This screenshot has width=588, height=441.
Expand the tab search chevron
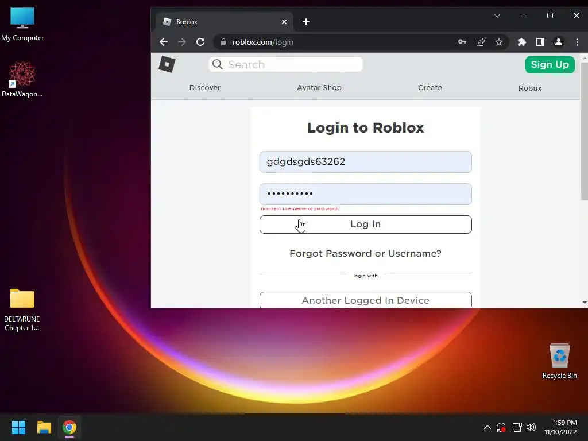coord(497,16)
